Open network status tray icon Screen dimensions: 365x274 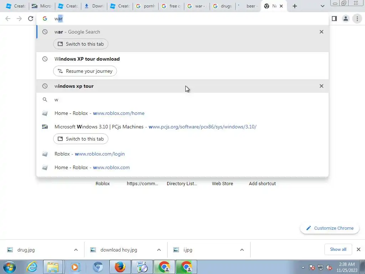click(x=320, y=267)
